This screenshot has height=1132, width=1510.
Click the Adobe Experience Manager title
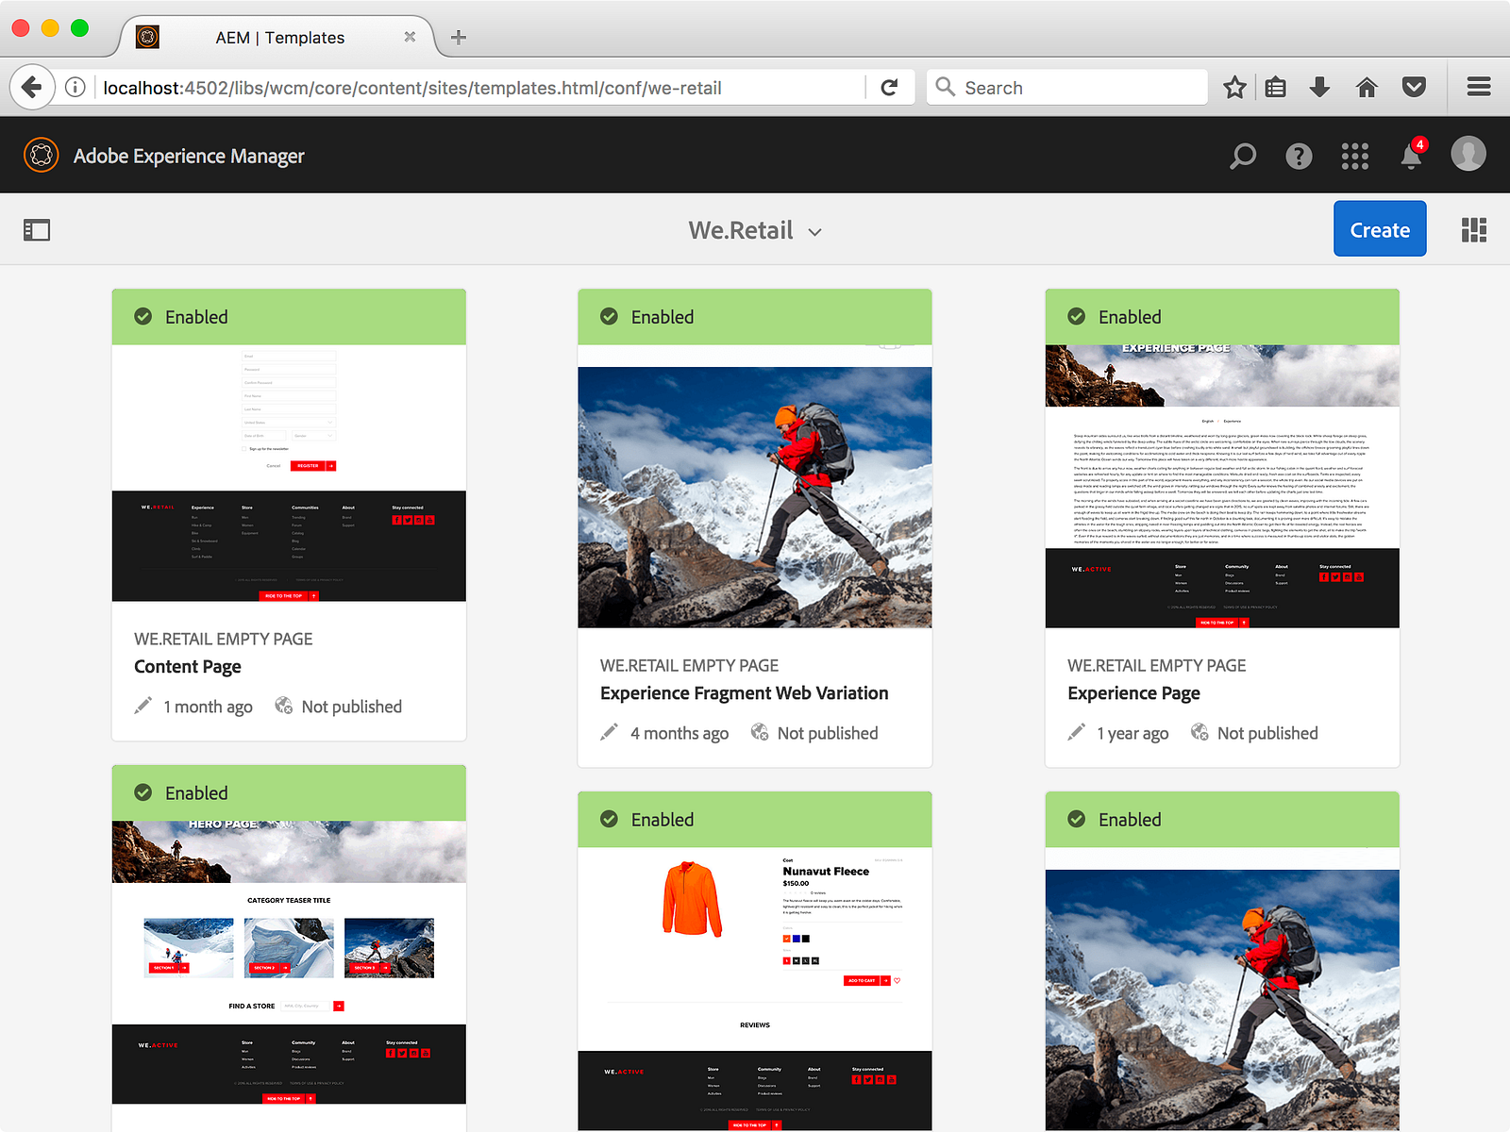[189, 156]
